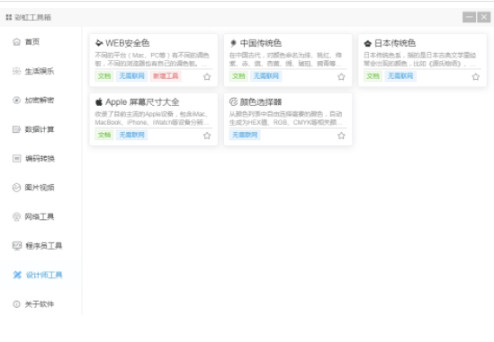Viewport: 494px width, 342px height.
Task: Favorite WEB安全色 with its star
Action: click(207, 76)
